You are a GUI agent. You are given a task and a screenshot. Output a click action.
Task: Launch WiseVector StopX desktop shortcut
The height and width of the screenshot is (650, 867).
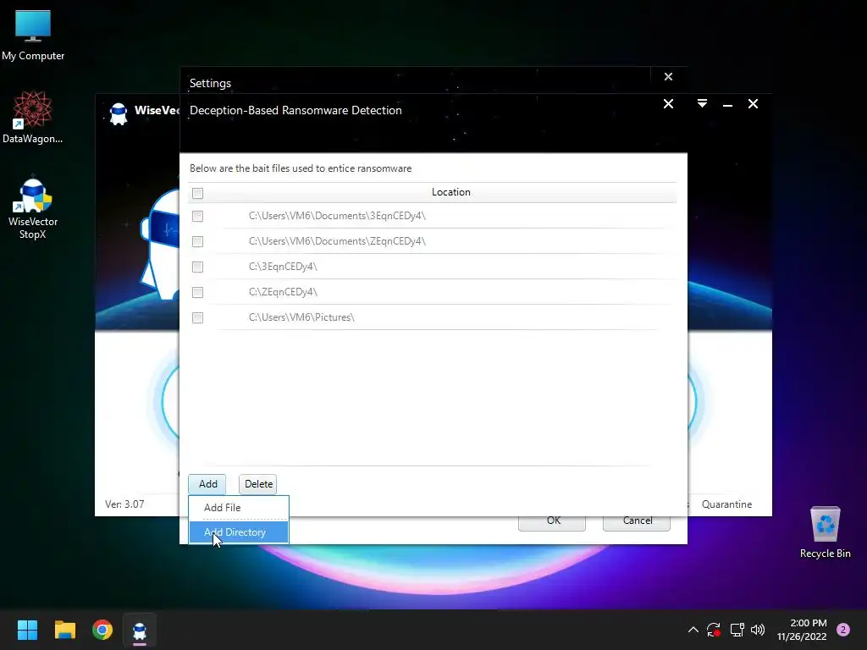point(33,208)
